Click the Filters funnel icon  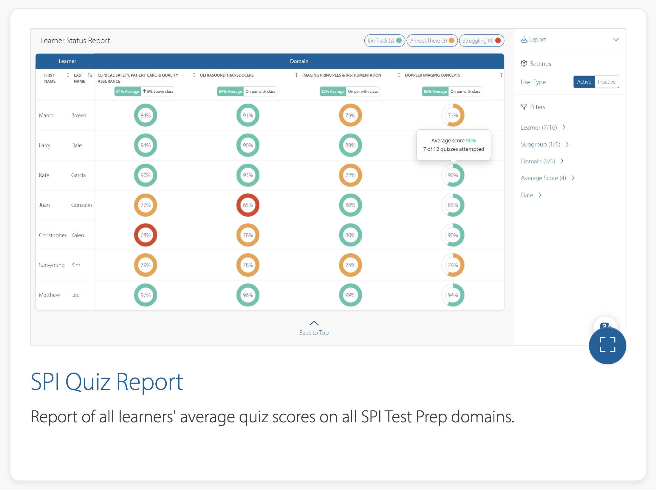pyautogui.click(x=524, y=107)
